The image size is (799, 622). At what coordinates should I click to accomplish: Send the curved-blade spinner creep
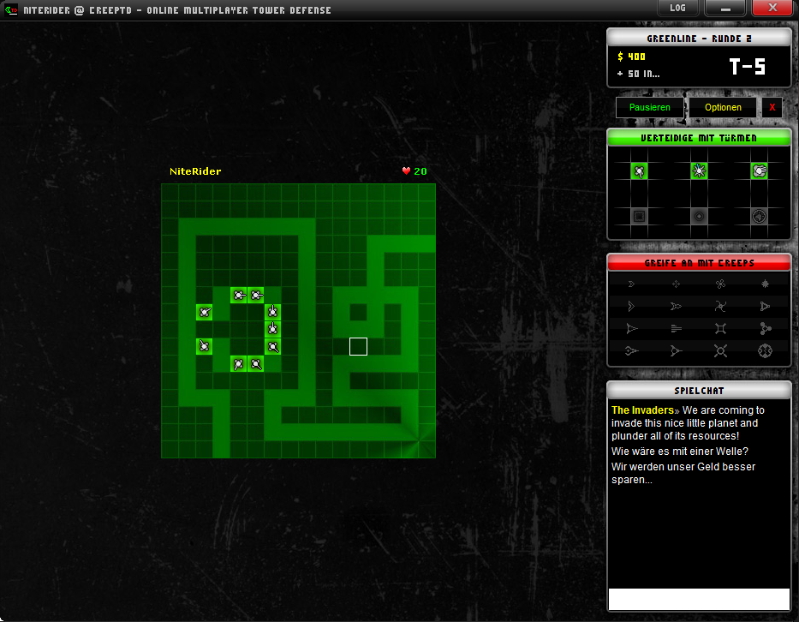720,306
